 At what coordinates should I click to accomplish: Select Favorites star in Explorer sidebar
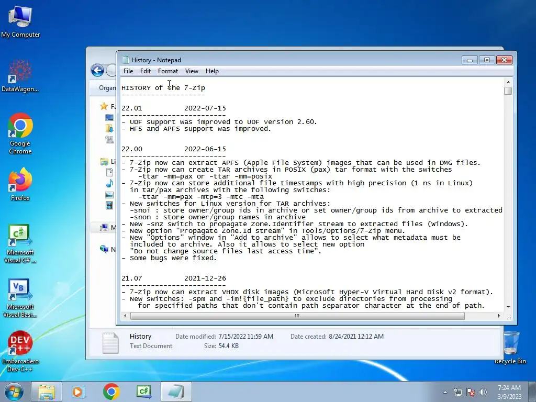coord(104,106)
